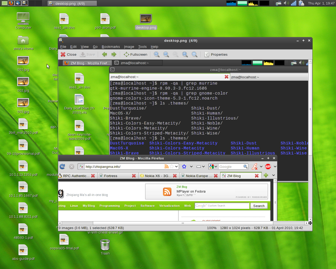
Task: Select the abs-guide.pdf desktop file
Action: tap(23, 252)
